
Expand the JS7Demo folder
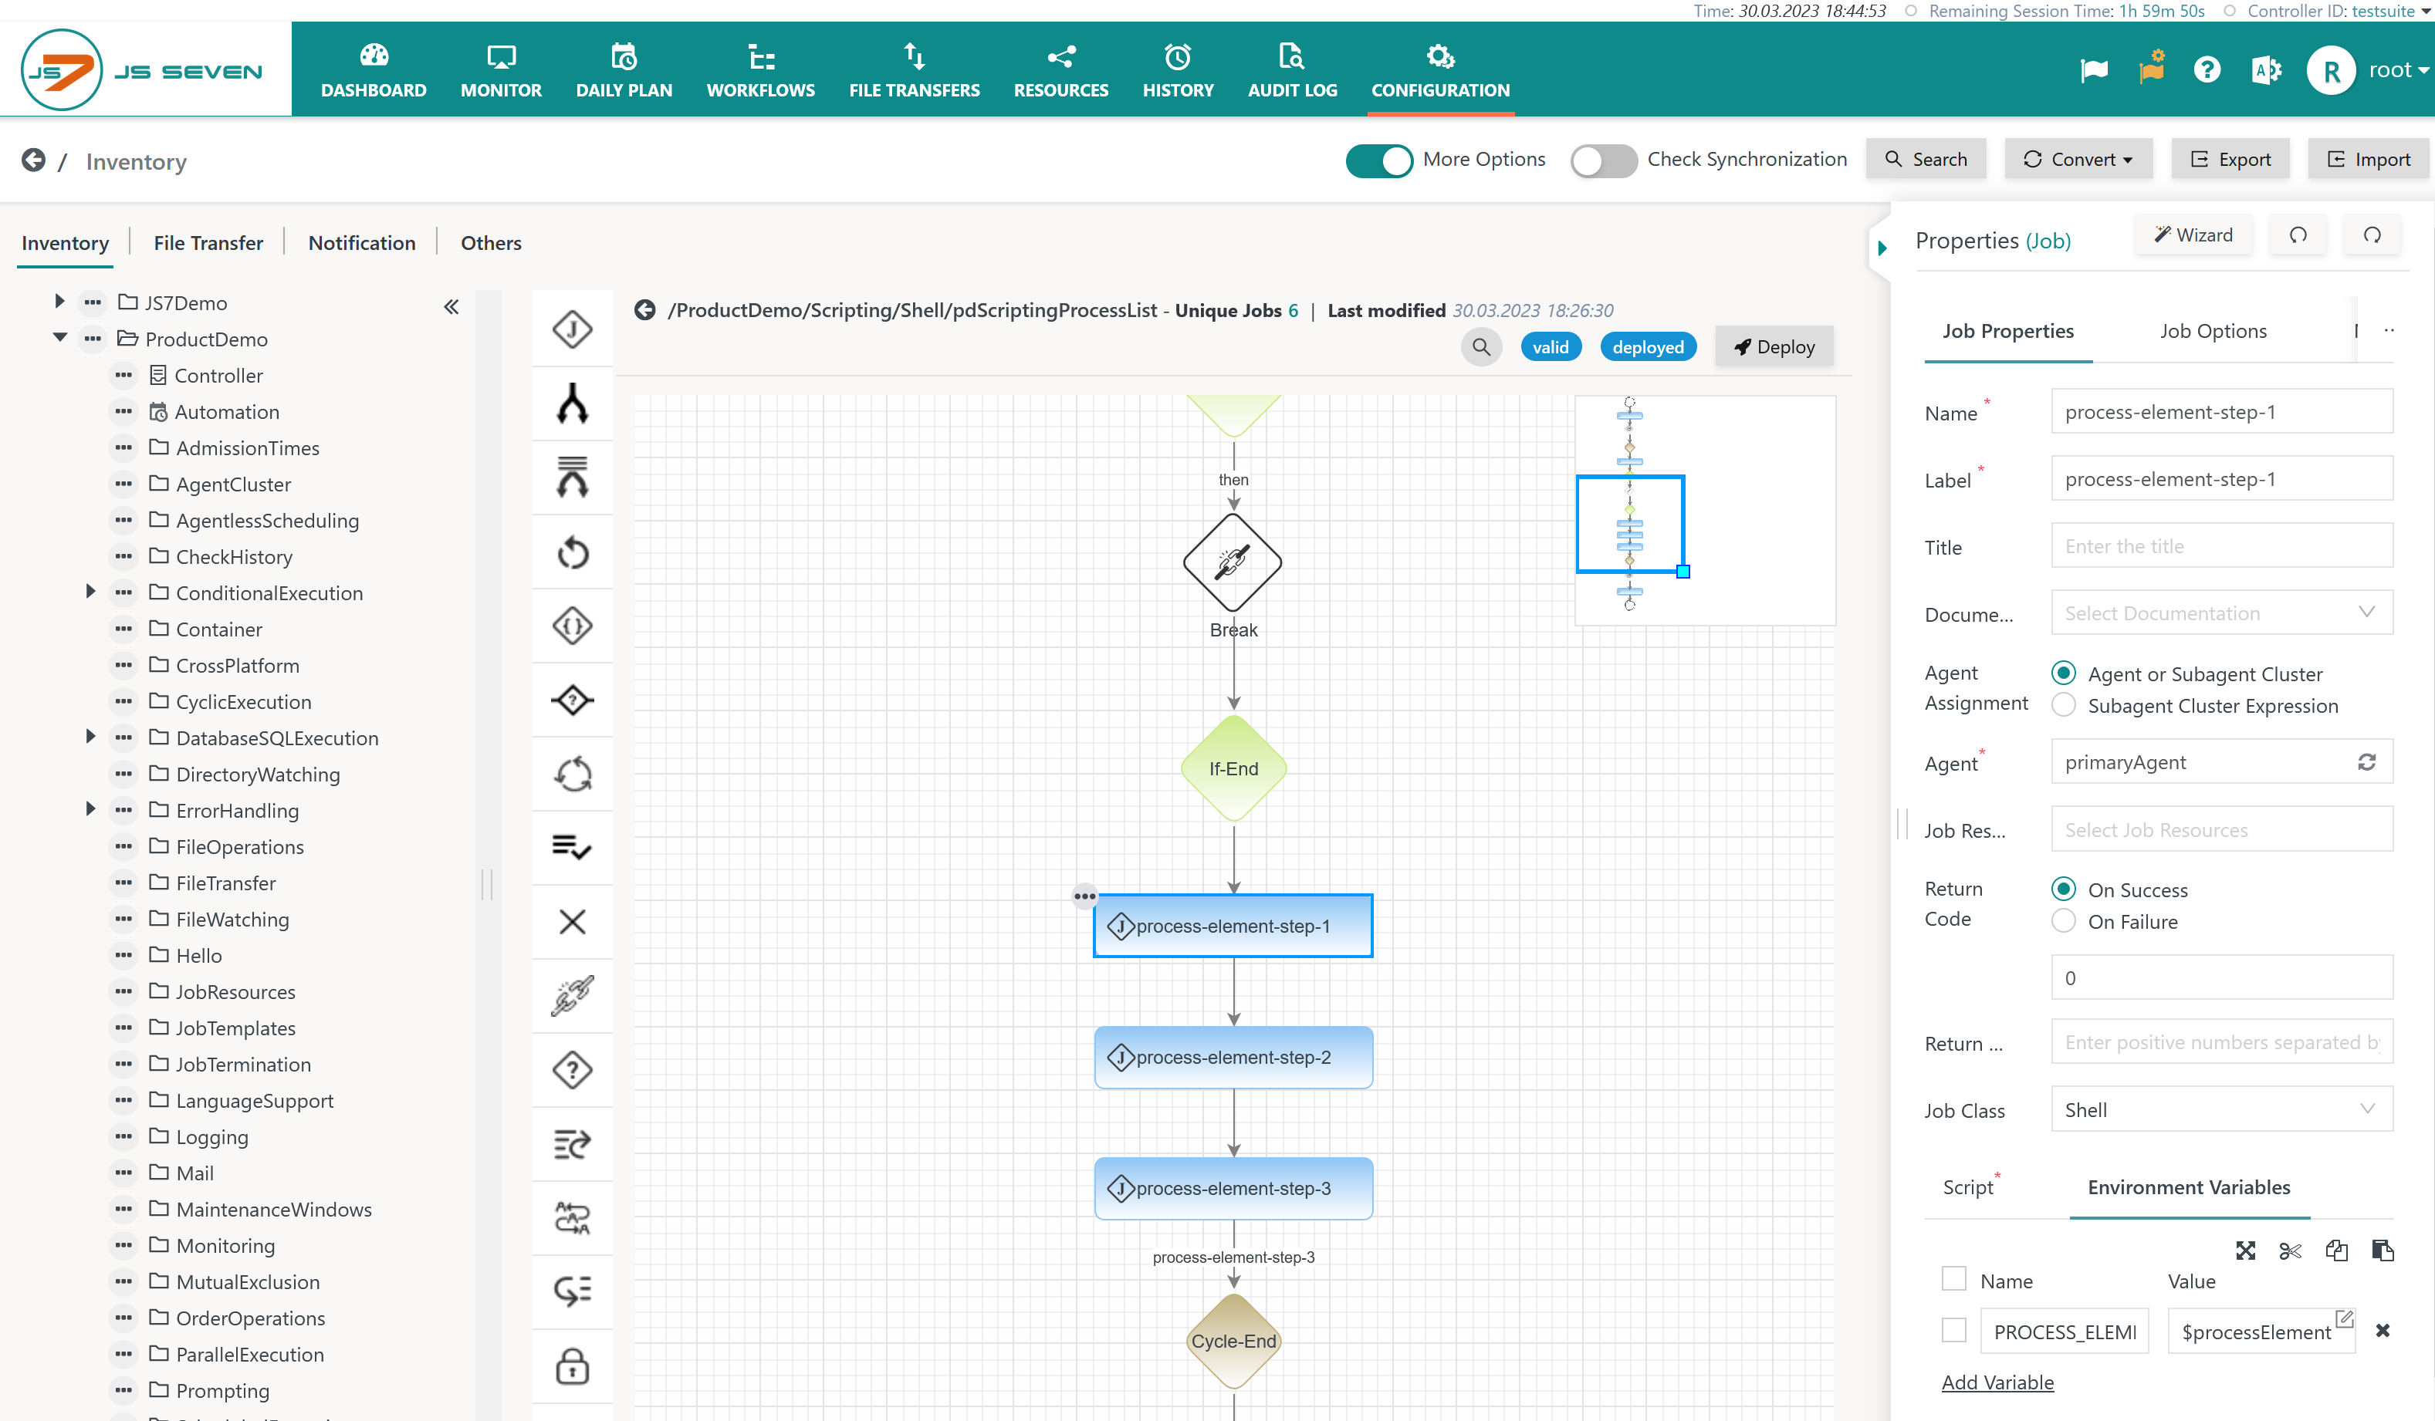pos(59,302)
